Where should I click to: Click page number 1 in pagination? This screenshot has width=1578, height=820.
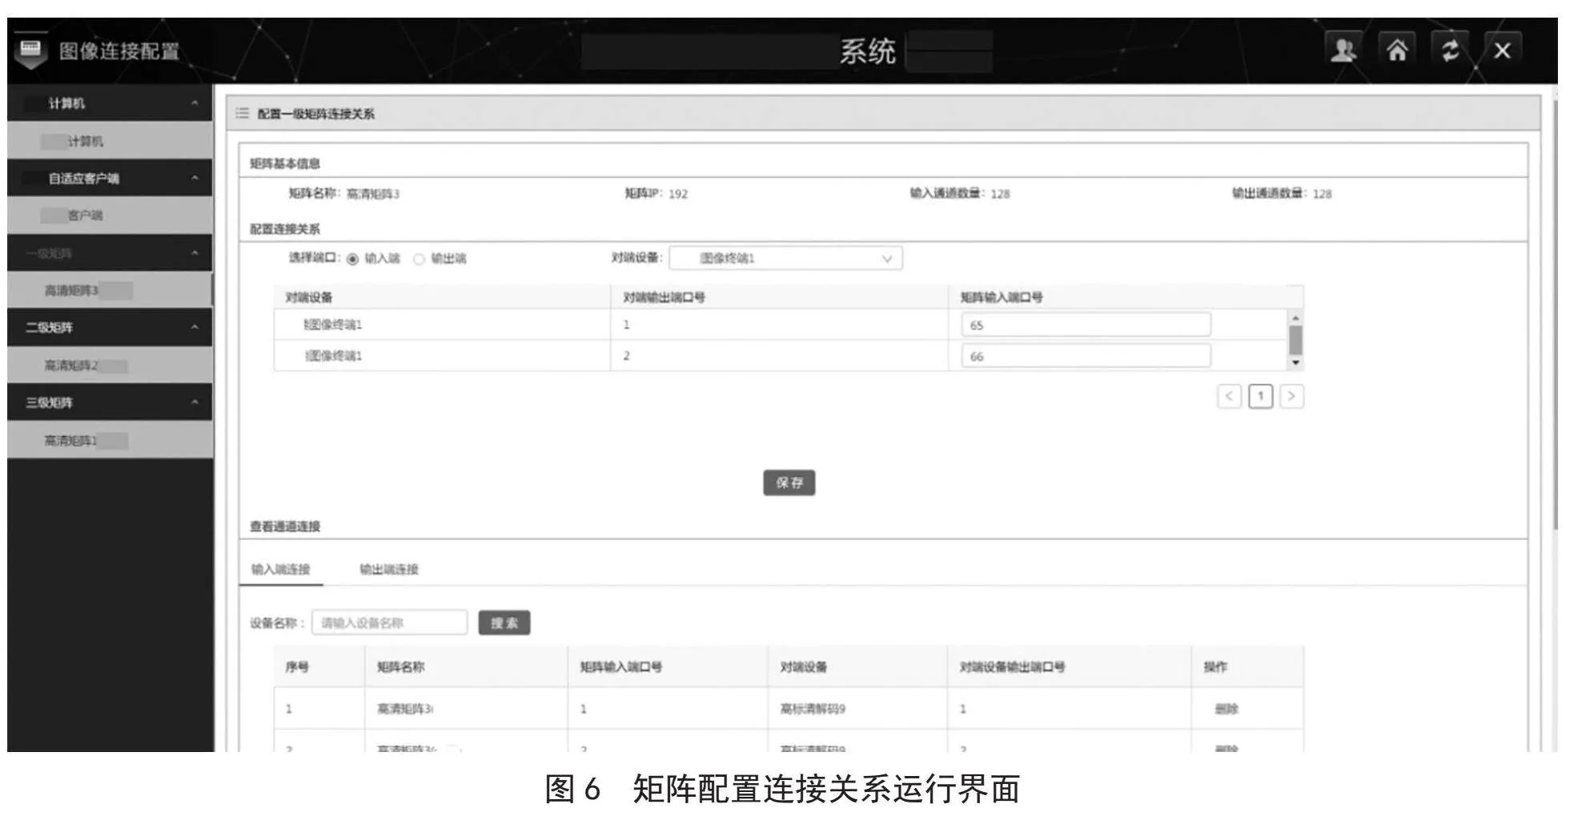click(1260, 396)
